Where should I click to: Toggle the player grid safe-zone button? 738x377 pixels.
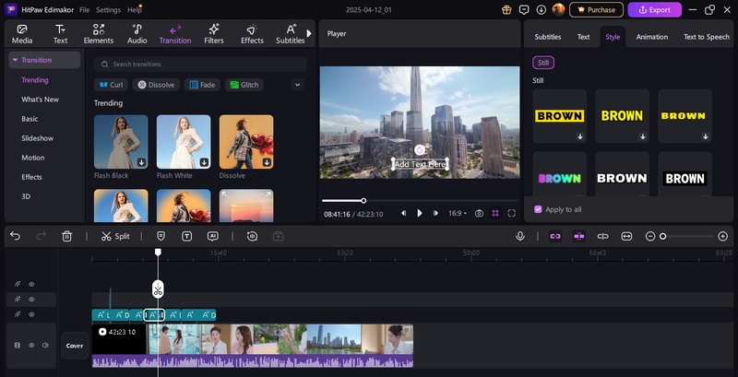pos(495,214)
